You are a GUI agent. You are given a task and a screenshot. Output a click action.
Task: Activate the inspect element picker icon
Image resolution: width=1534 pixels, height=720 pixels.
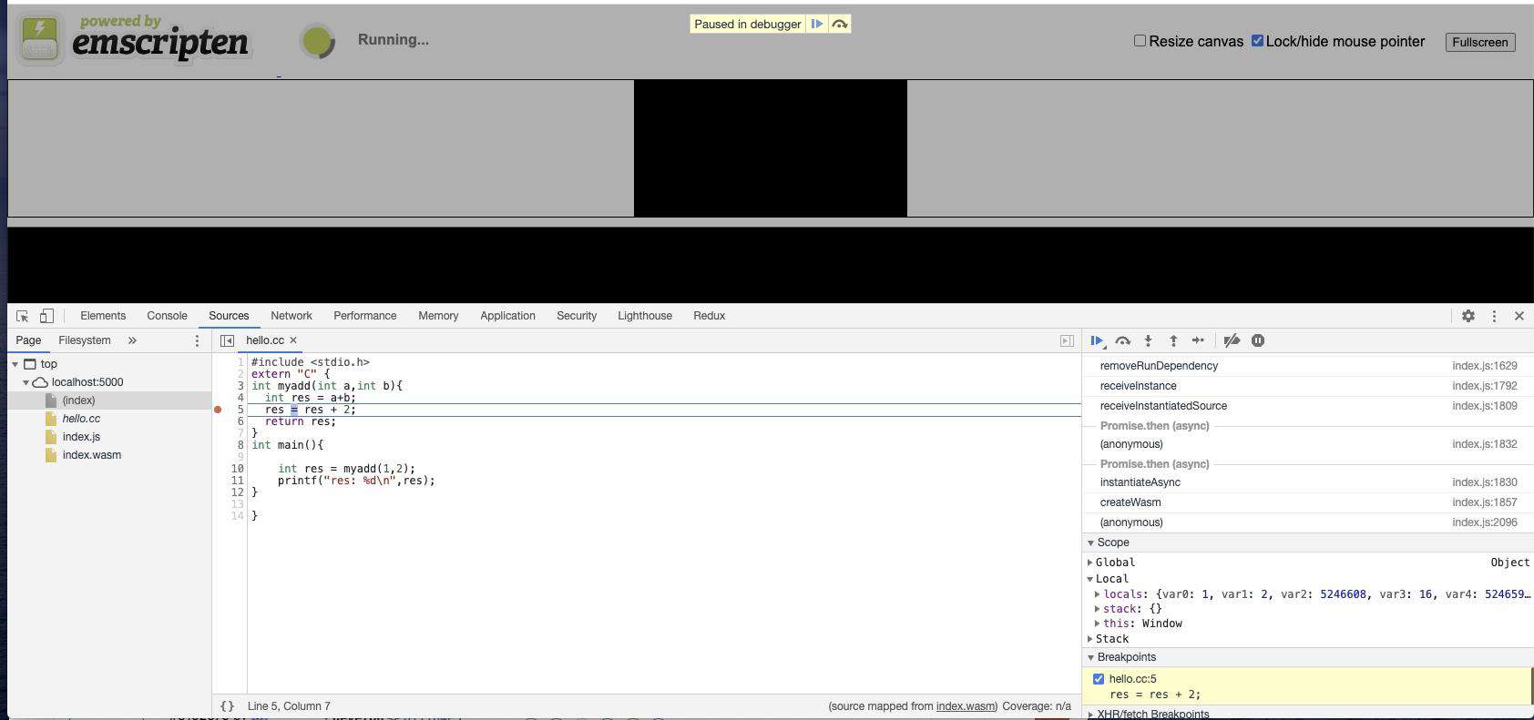coord(23,316)
